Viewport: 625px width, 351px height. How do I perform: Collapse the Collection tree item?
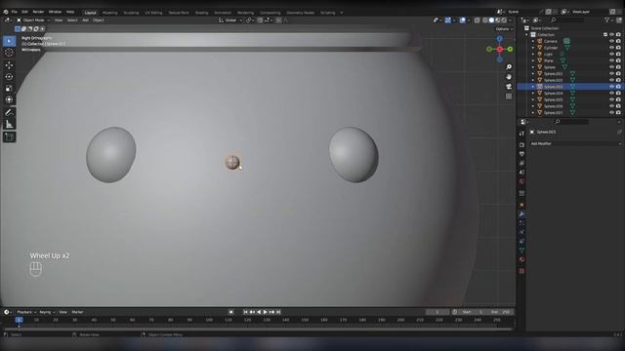point(526,35)
